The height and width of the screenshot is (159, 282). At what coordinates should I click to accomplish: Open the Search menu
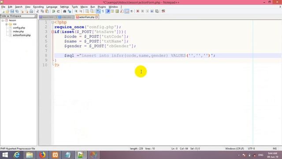coord(19,7)
